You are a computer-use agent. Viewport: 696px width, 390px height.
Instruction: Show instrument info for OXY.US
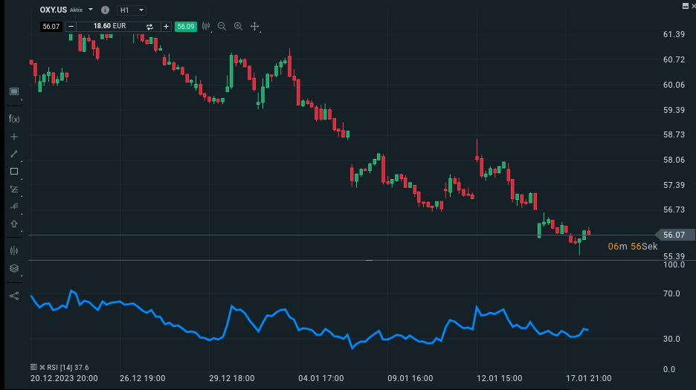click(105, 10)
